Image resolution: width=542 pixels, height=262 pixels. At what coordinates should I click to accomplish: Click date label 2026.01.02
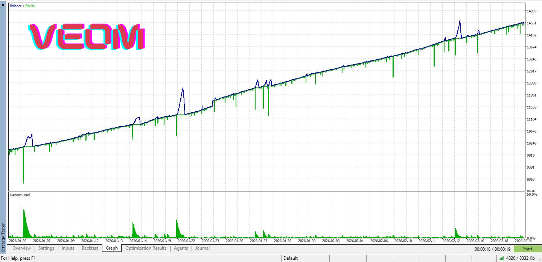(18, 241)
